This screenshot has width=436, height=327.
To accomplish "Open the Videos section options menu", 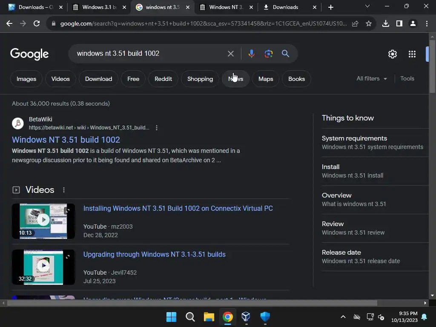I will [x=64, y=190].
